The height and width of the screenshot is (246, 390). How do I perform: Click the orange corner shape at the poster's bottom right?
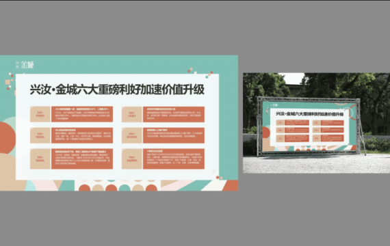(x=231, y=186)
